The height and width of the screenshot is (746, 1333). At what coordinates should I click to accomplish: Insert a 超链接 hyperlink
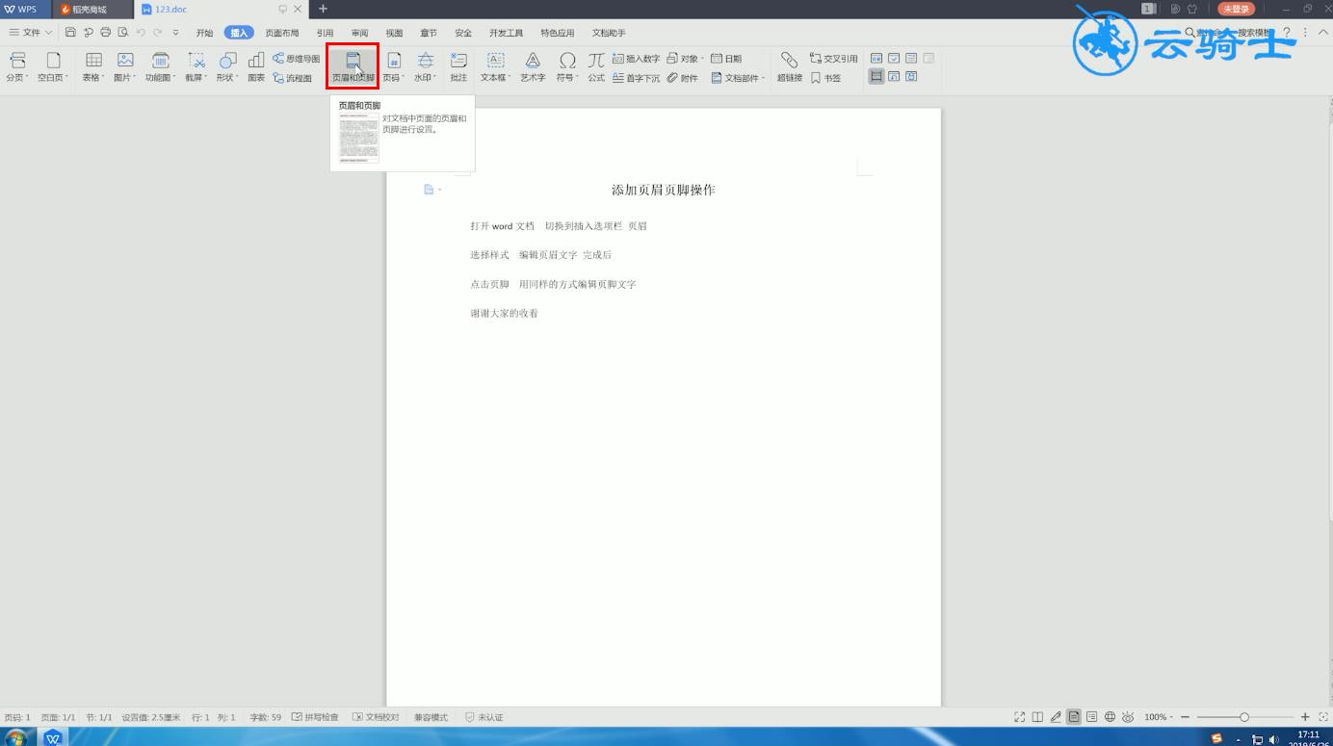790,66
